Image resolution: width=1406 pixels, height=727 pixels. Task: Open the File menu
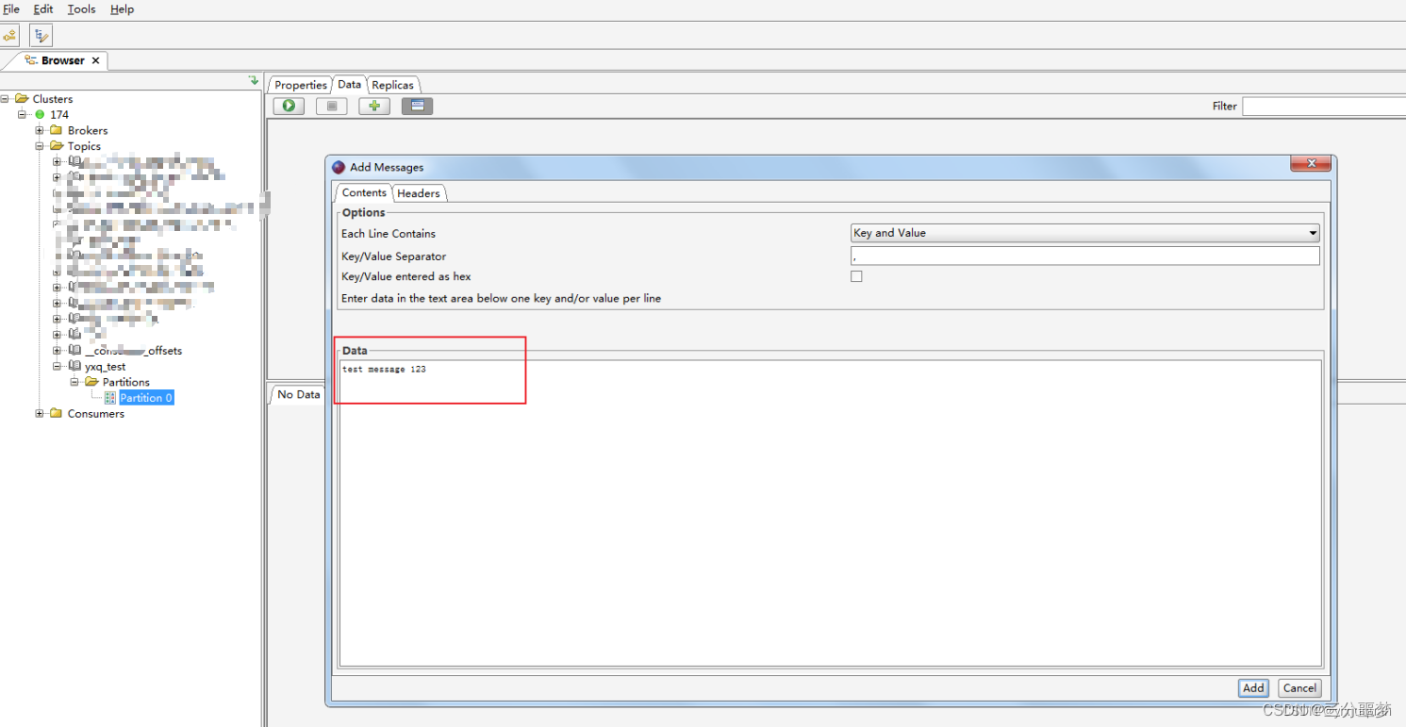tap(11, 9)
